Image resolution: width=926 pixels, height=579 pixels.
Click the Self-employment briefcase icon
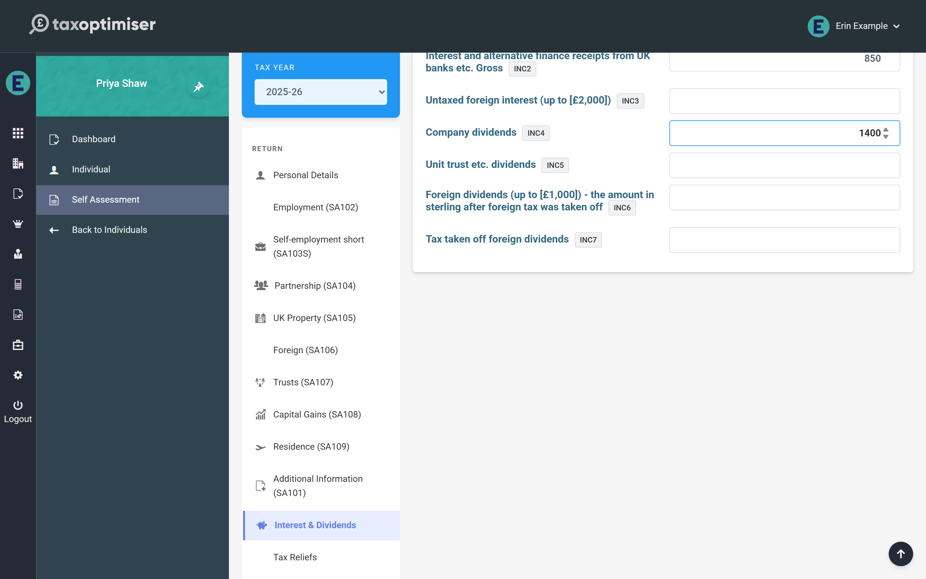[x=260, y=247]
